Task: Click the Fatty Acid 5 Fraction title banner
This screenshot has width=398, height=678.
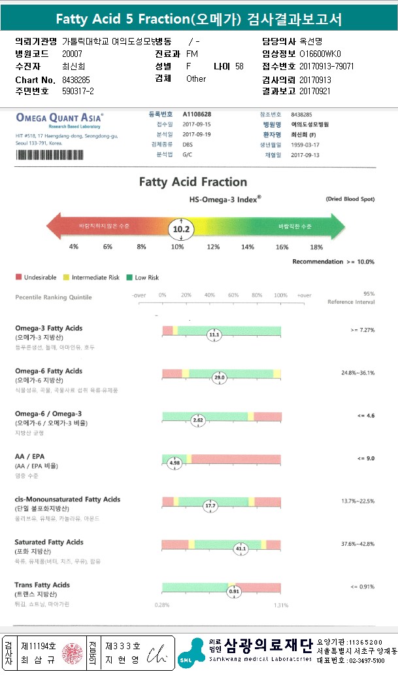Action: click(x=199, y=19)
